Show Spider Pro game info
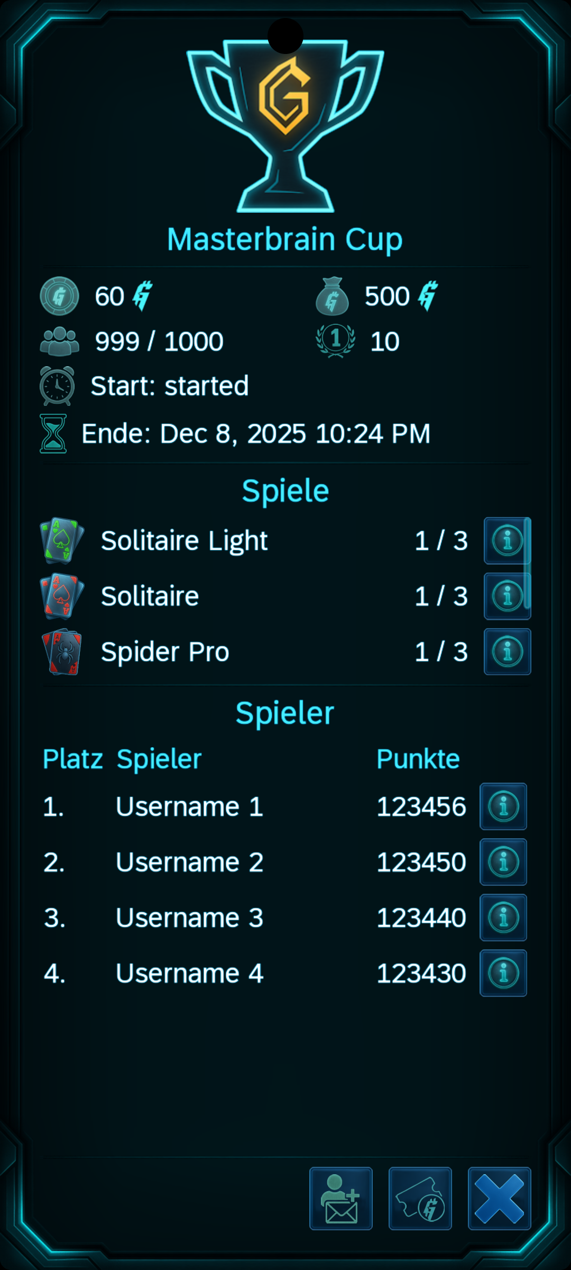Screen dimensions: 571x1270 [x=507, y=652]
